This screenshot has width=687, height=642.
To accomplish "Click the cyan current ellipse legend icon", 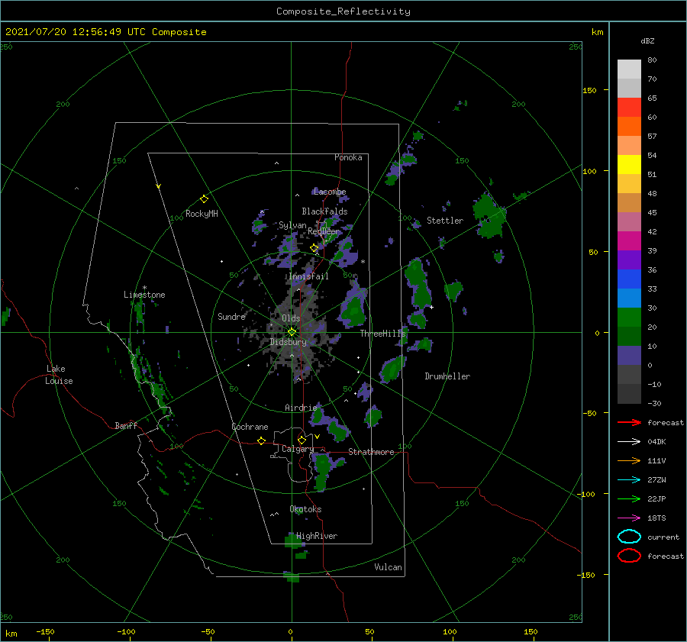I will click(x=629, y=537).
